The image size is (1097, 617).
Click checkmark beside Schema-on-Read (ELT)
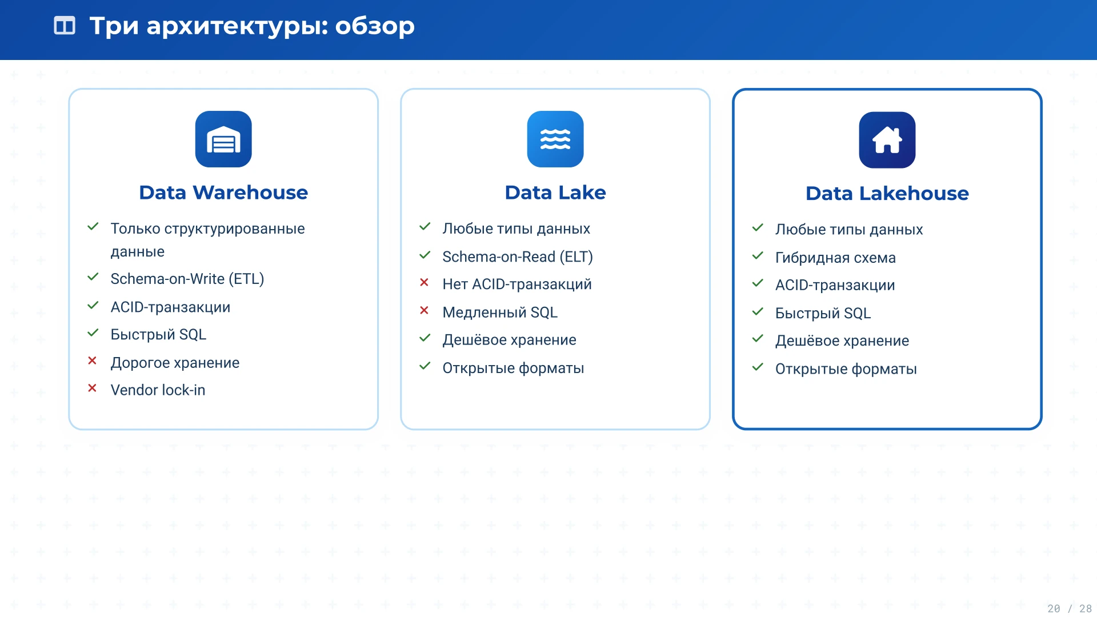tap(425, 255)
